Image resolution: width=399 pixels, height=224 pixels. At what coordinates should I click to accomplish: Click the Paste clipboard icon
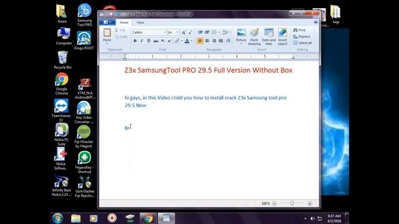[107, 33]
